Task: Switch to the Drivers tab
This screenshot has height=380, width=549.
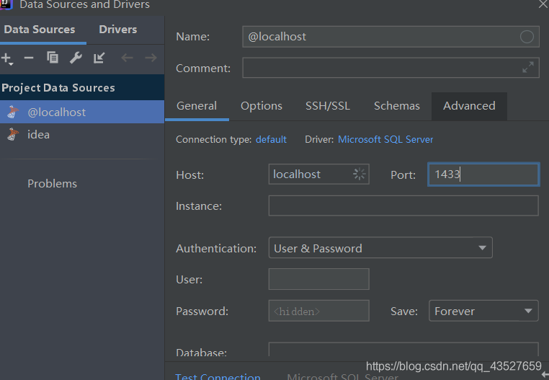Action: (118, 30)
